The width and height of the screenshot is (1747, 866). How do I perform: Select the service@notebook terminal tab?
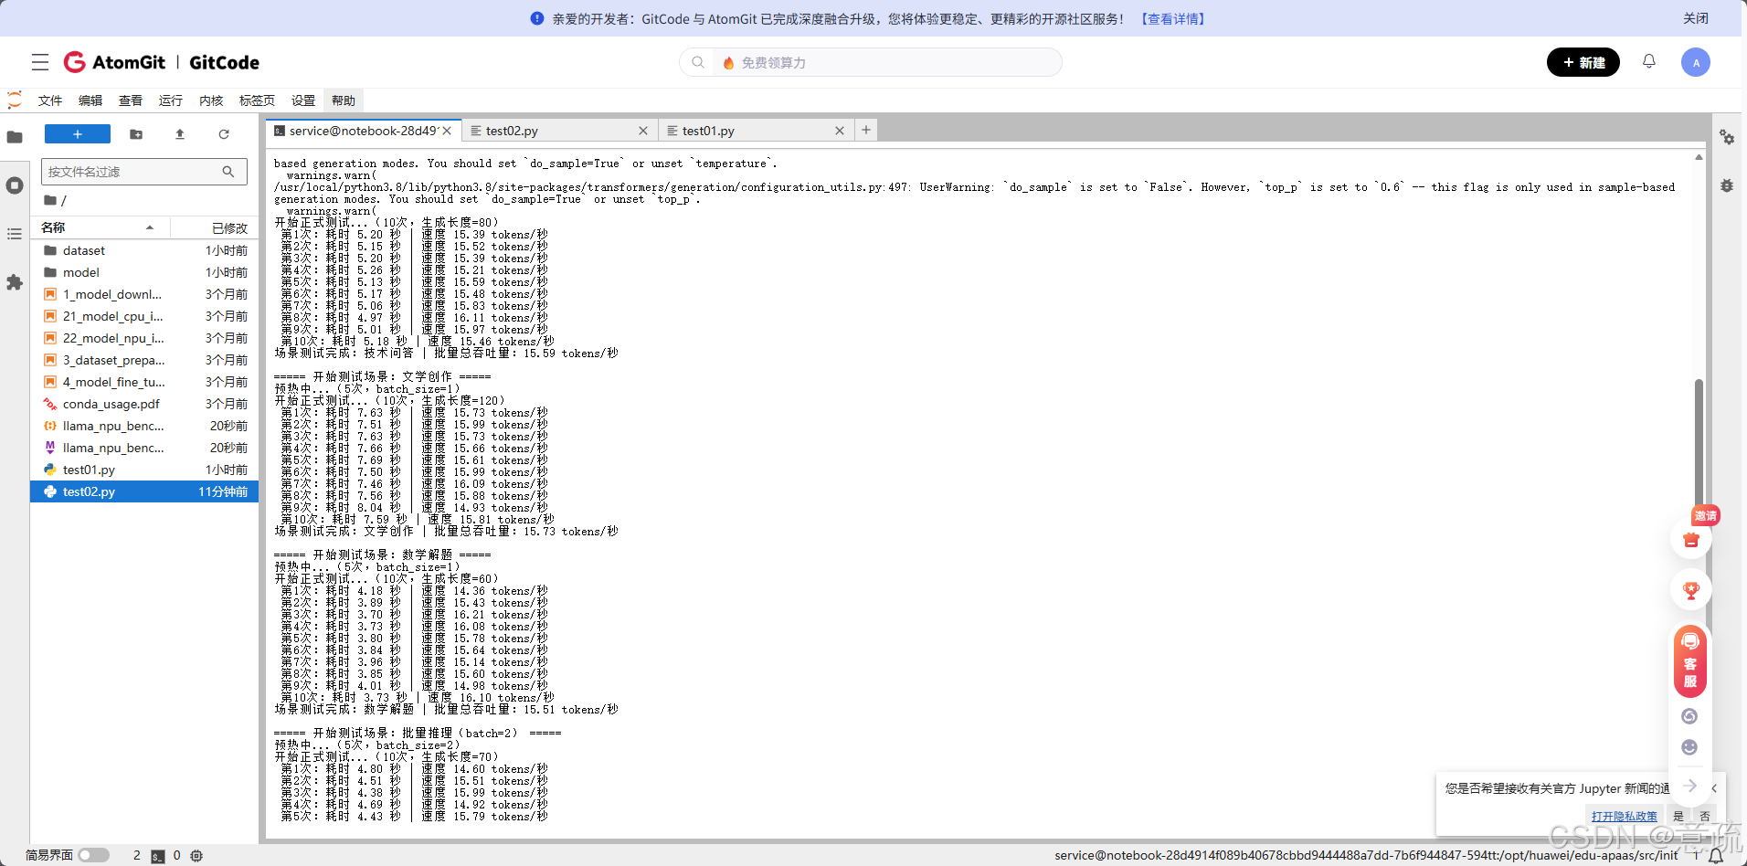tap(364, 131)
